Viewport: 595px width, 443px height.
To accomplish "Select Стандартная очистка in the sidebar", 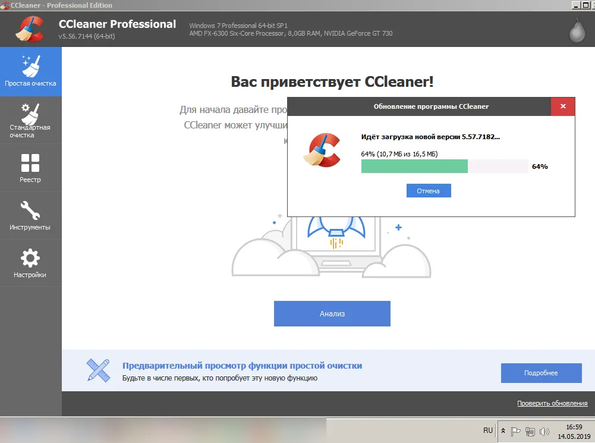I will coord(30,120).
